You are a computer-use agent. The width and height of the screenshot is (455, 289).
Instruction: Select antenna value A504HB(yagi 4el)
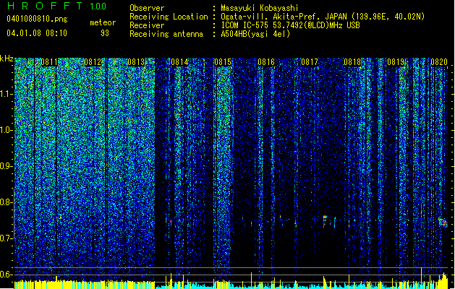pos(255,34)
